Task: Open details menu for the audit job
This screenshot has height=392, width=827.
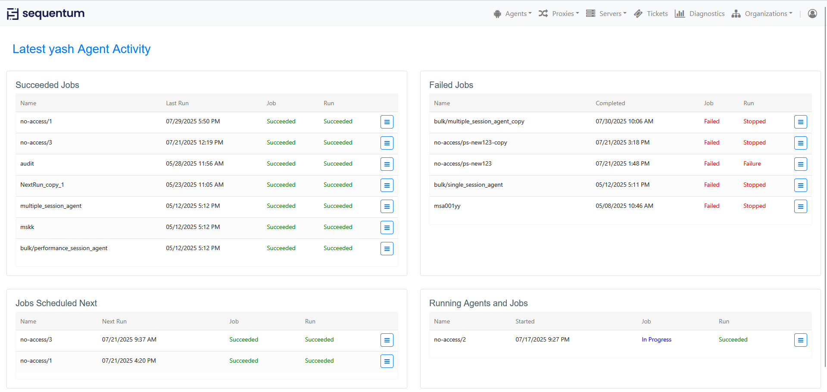Action: pyautogui.click(x=387, y=164)
